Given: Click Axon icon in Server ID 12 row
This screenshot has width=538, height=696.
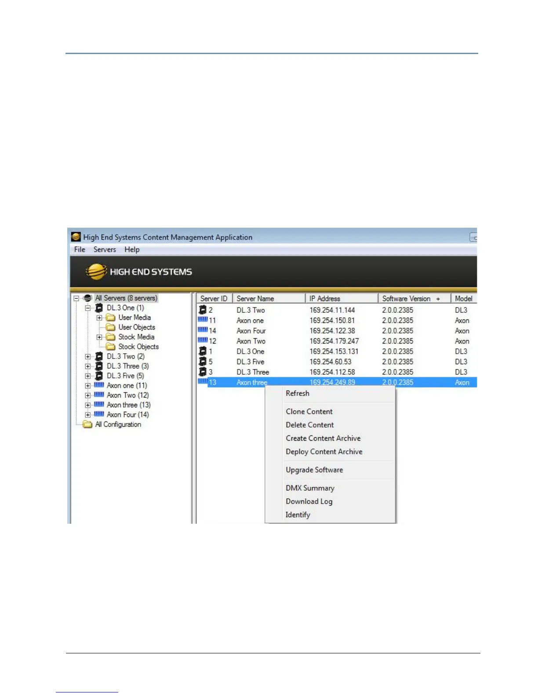Looking at the screenshot, I should (x=203, y=340).
